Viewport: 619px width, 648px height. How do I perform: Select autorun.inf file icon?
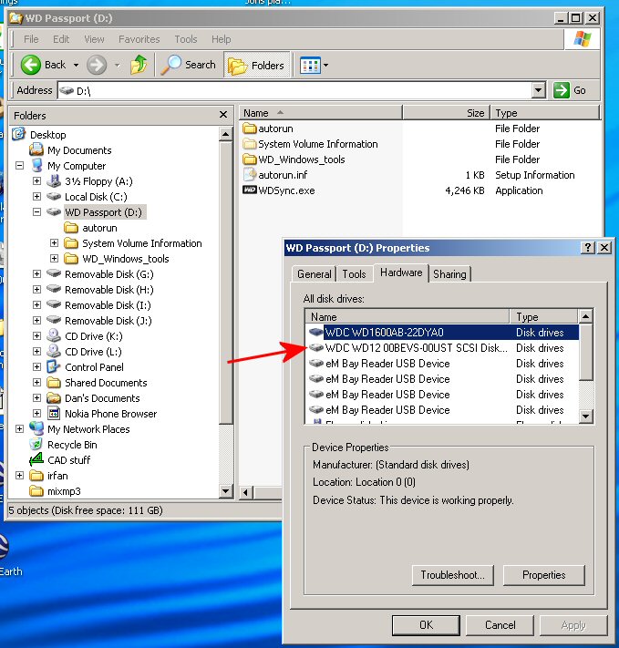250,174
